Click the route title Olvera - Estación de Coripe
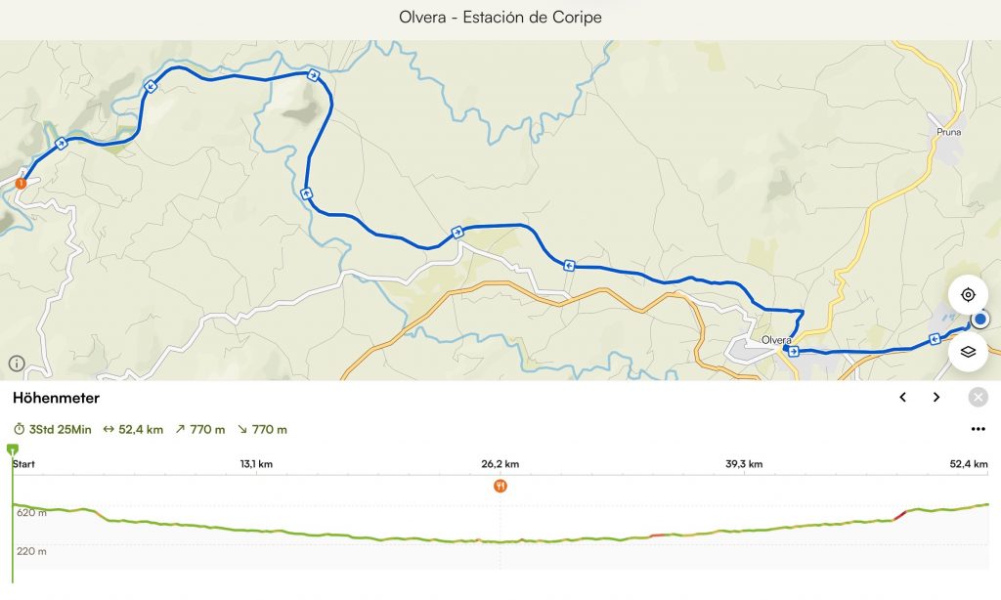The image size is (1001, 600). click(500, 18)
